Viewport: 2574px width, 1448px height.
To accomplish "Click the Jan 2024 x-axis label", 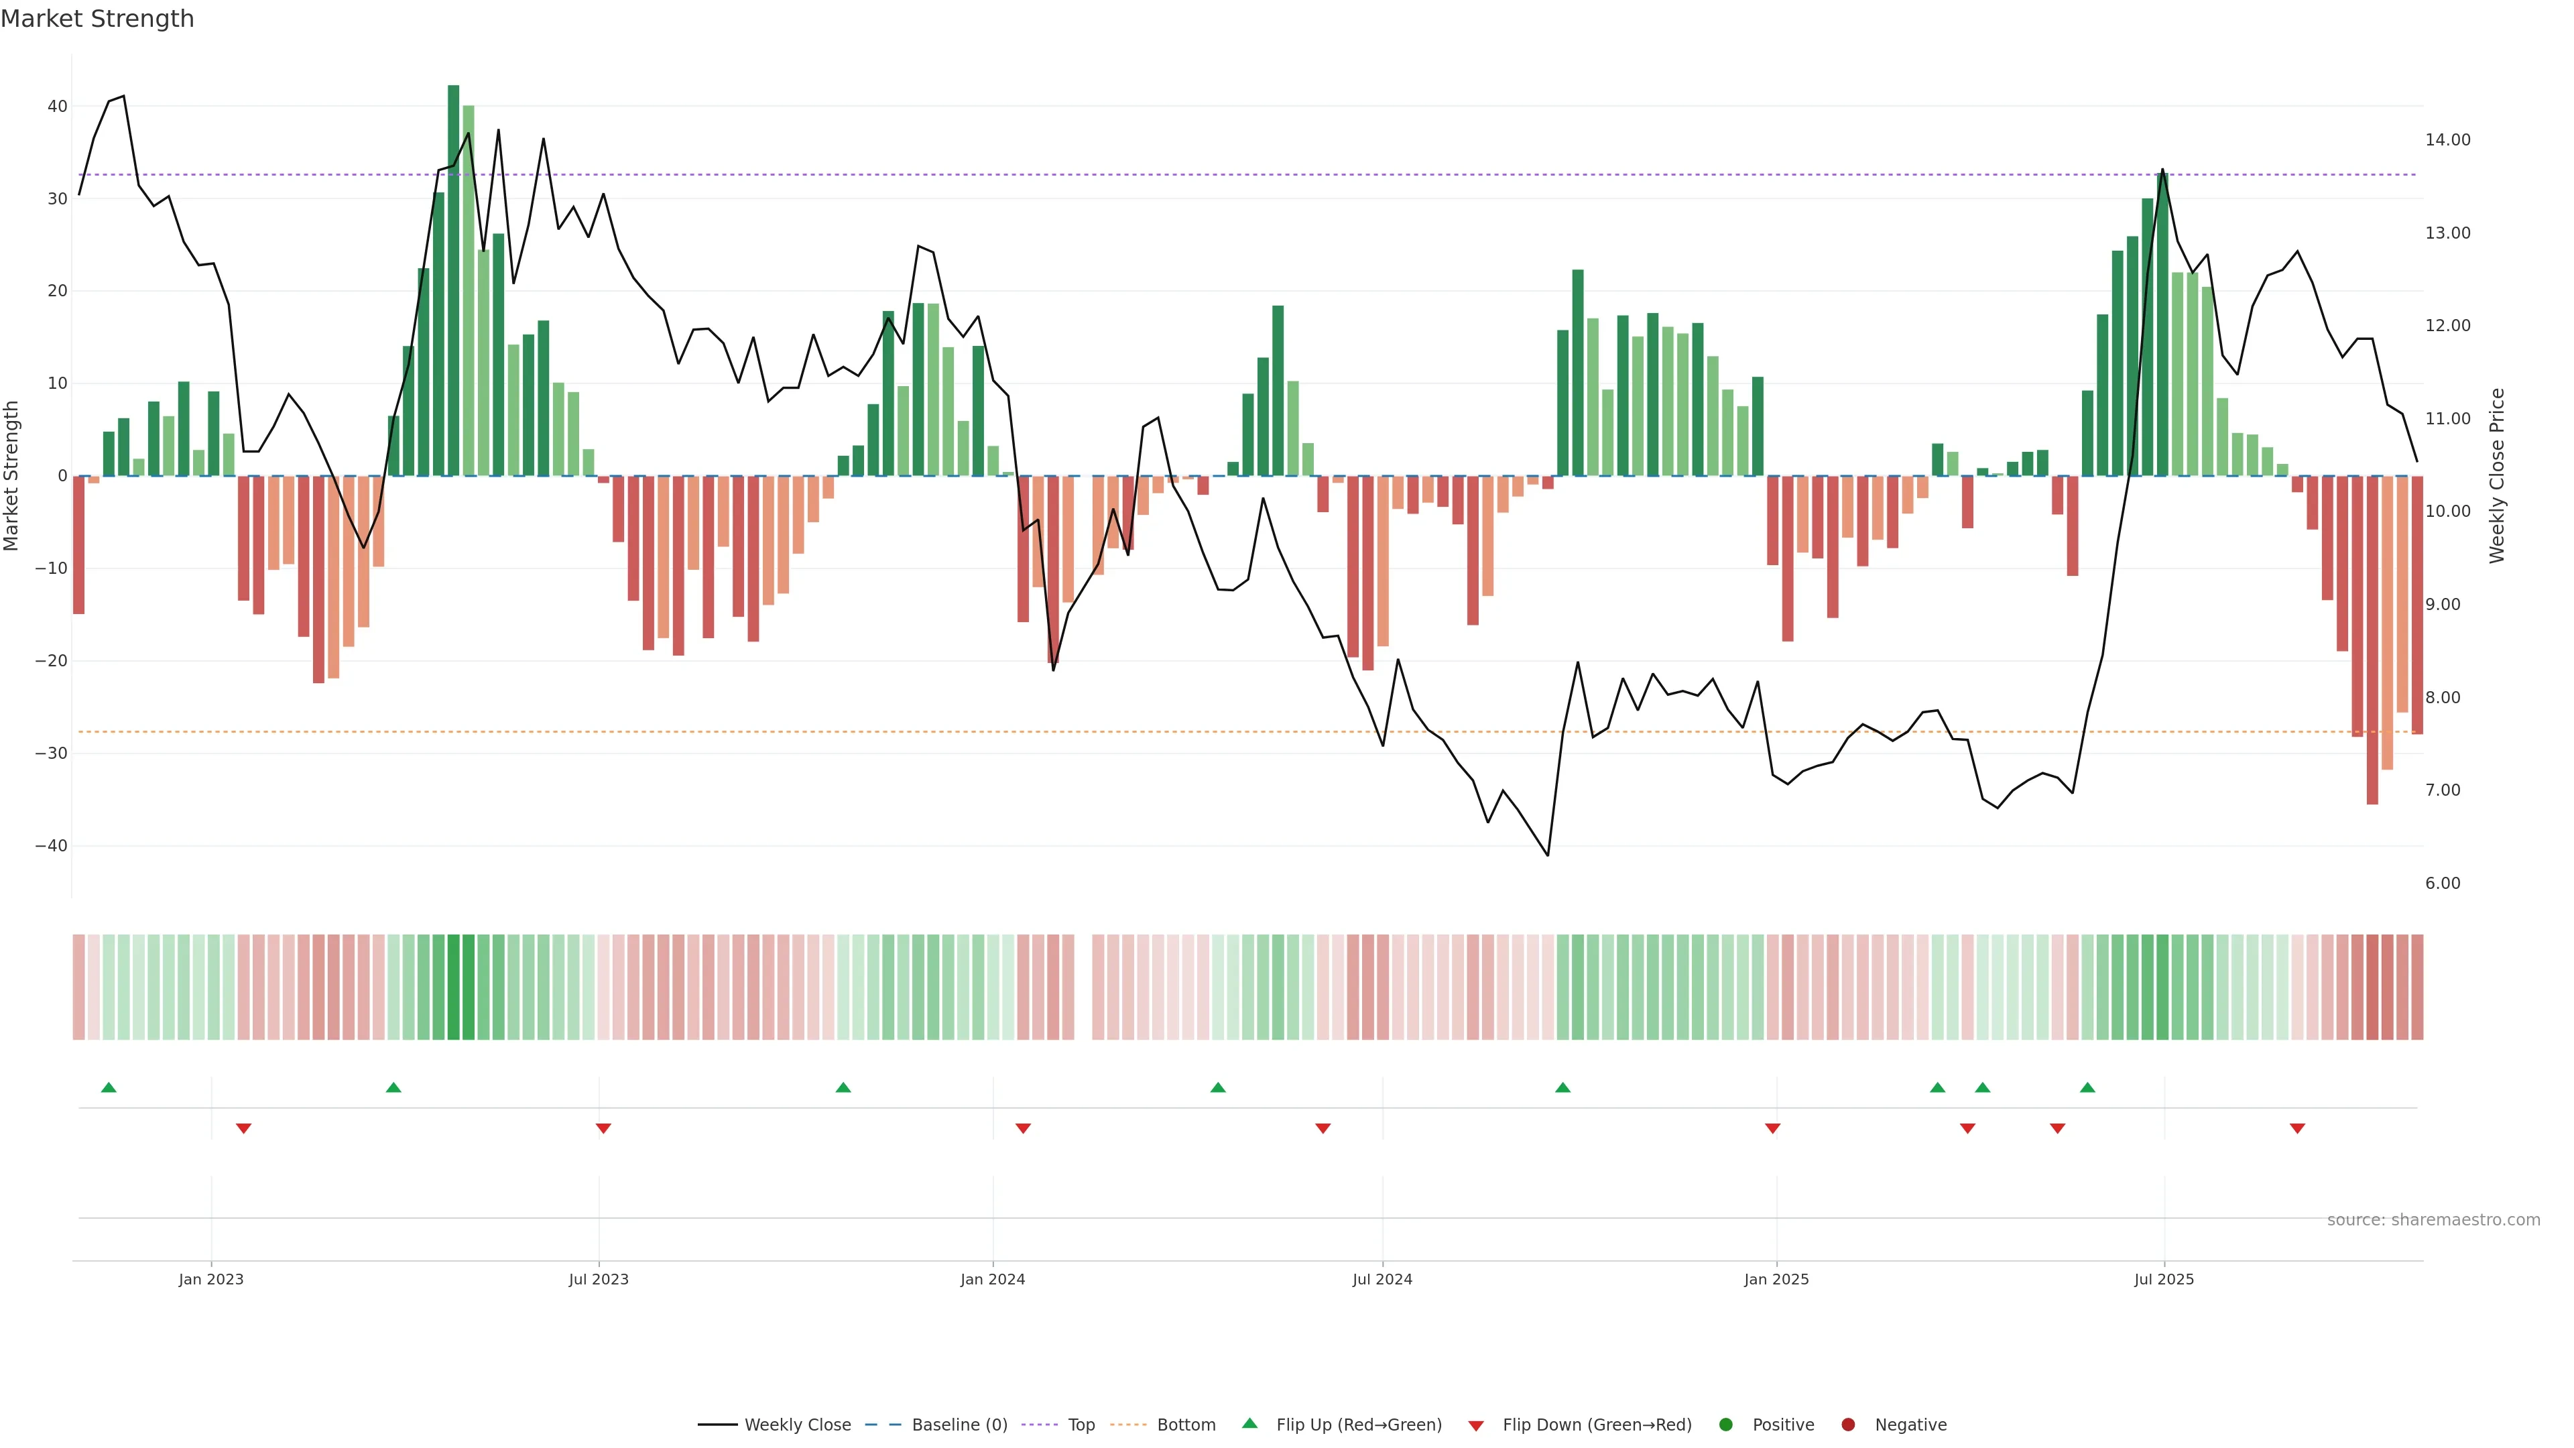I will point(992,1279).
